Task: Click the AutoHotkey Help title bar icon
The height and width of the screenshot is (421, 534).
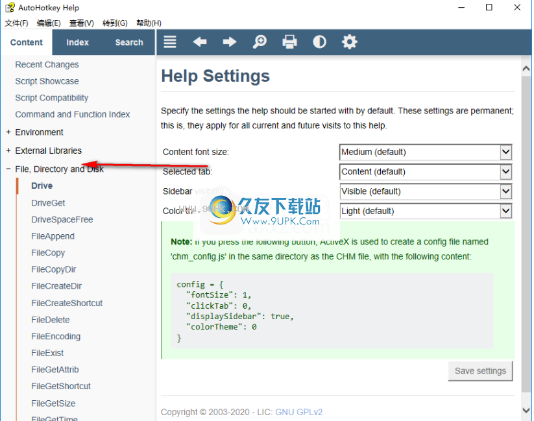Action: [10, 8]
